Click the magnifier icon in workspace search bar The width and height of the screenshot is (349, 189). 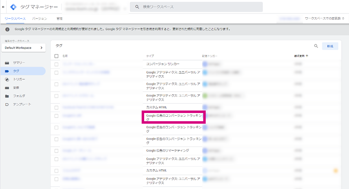tap(137, 7)
